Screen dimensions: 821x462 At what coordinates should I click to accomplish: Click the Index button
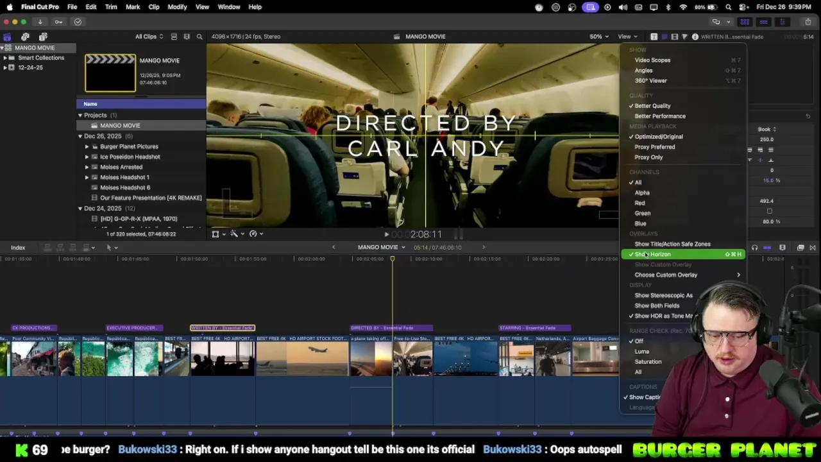[18, 248]
